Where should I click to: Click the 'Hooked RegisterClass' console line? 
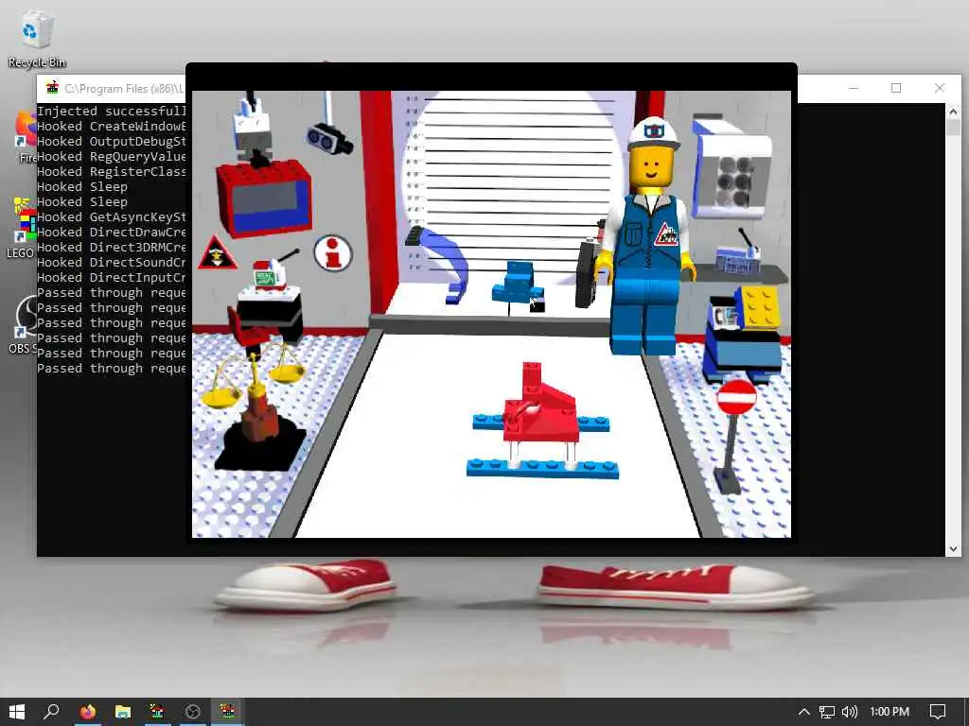[112, 172]
